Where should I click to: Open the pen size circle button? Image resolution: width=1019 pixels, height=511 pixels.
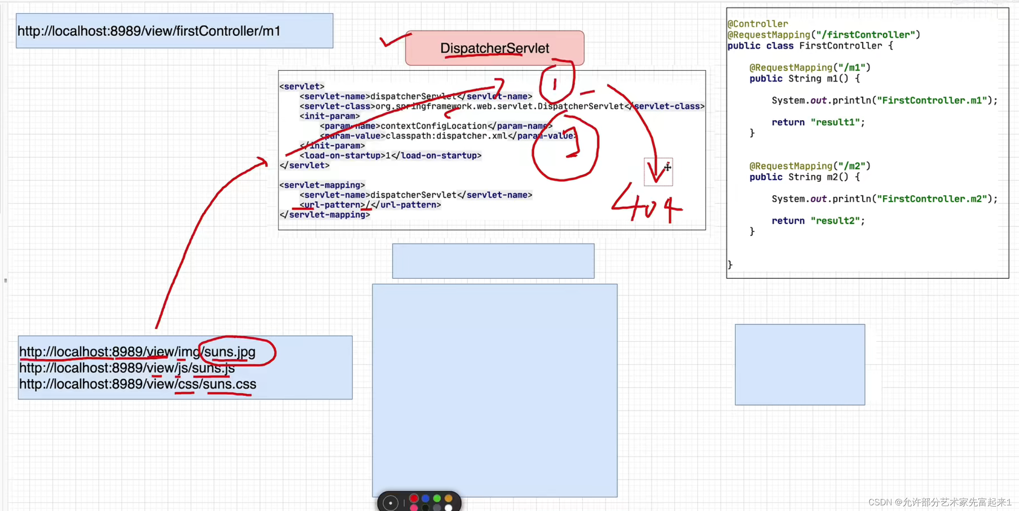[x=390, y=503]
